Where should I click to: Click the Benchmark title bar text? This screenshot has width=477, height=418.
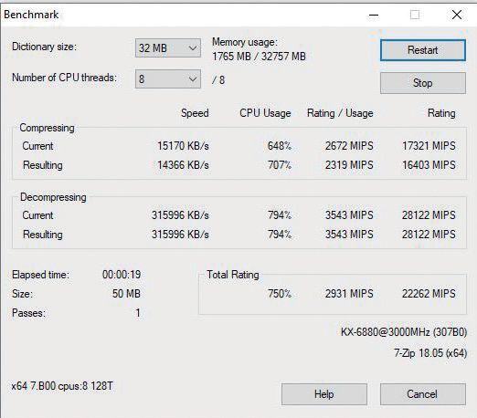point(31,15)
